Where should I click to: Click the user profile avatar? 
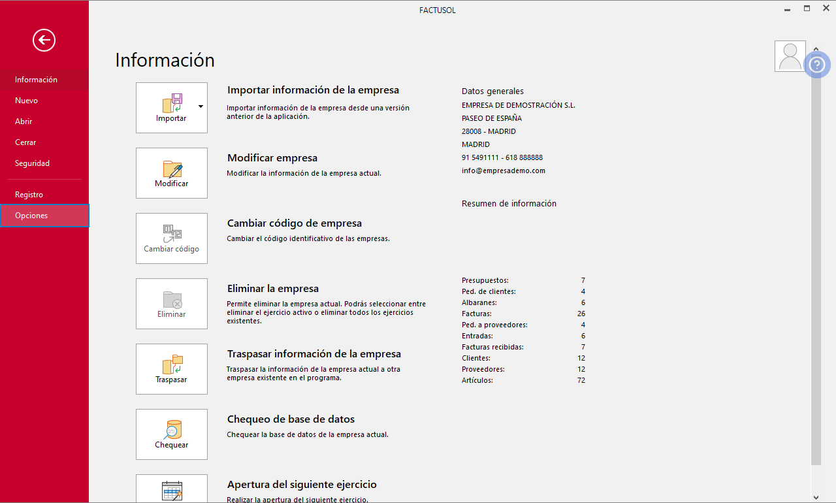pos(790,56)
